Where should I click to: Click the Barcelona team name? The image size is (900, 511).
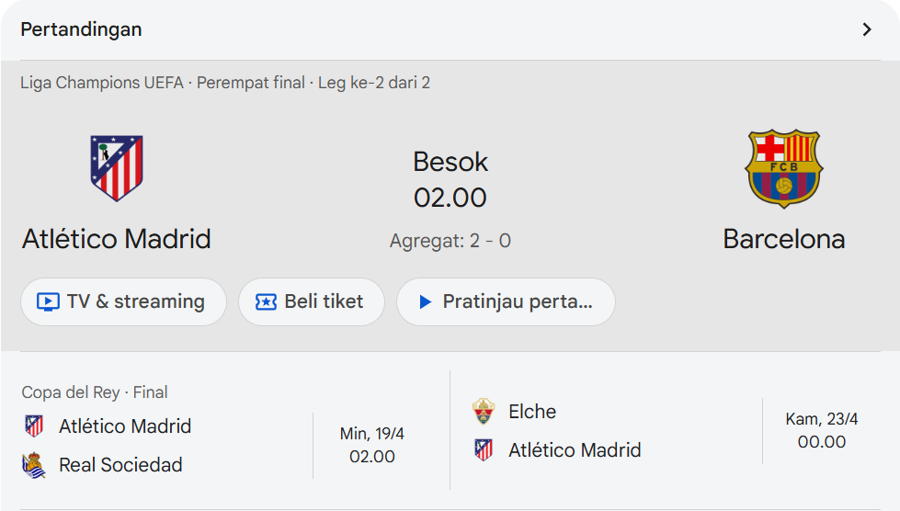click(783, 239)
